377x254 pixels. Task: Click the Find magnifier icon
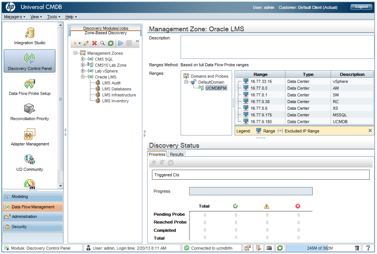click(103, 43)
